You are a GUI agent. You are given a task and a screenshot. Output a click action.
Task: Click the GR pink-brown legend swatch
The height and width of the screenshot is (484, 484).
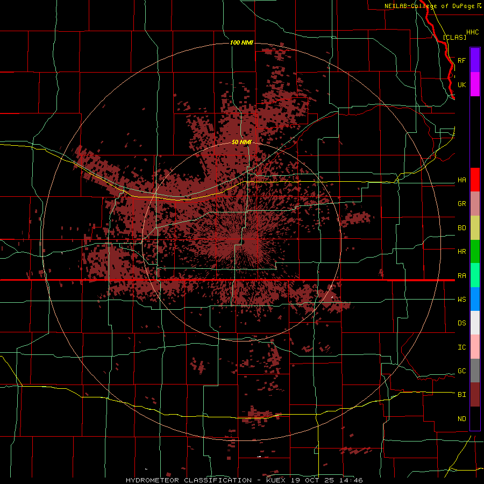pos(475,204)
